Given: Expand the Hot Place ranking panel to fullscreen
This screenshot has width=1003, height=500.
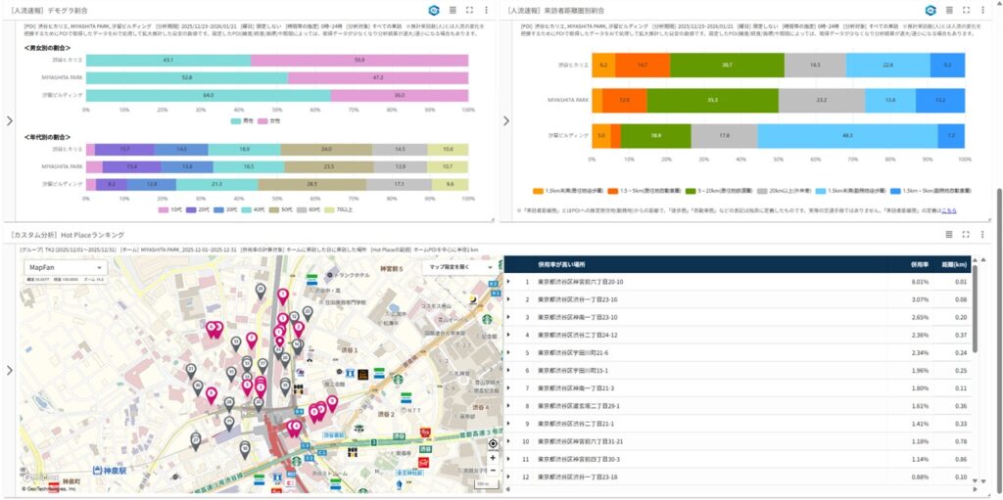Looking at the screenshot, I should [x=967, y=235].
